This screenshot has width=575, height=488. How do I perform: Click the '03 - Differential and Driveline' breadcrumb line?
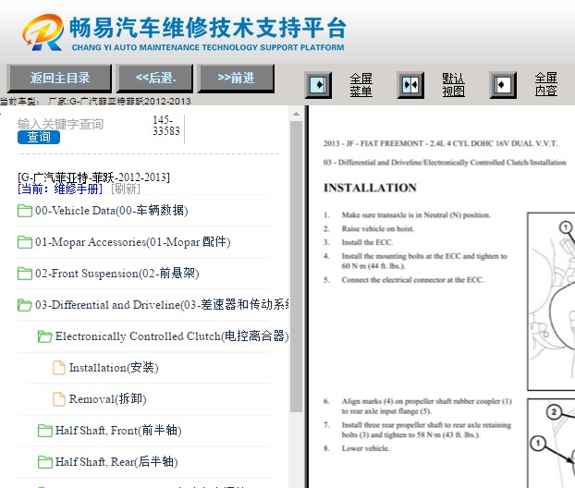(445, 163)
